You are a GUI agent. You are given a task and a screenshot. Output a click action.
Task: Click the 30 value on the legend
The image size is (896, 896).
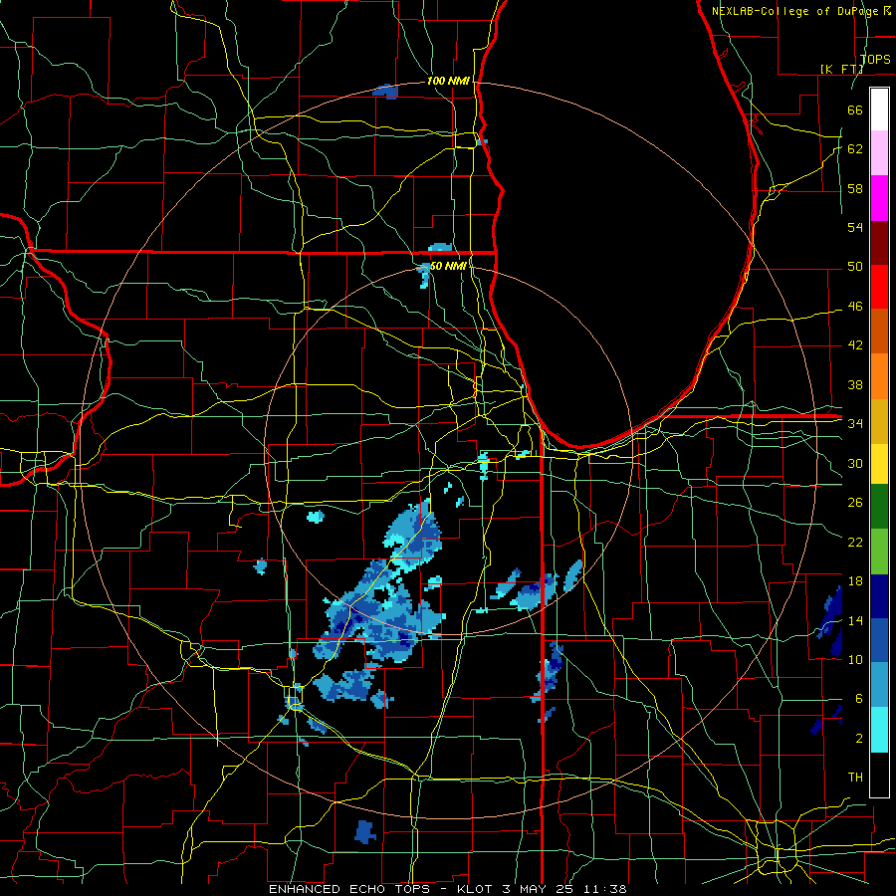click(855, 463)
